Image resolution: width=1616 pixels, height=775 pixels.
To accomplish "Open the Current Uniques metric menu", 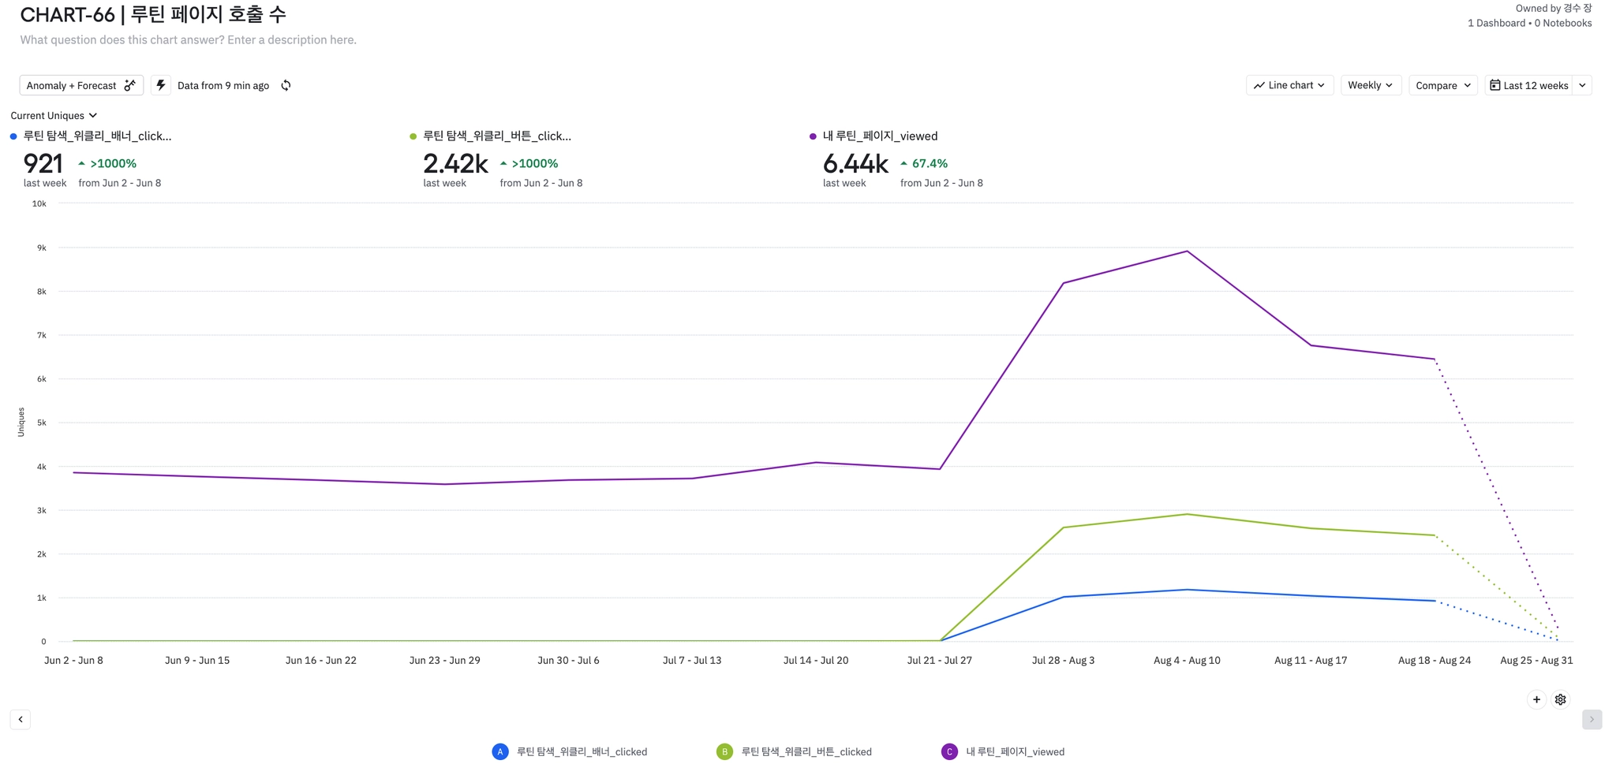I will pyautogui.click(x=54, y=116).
